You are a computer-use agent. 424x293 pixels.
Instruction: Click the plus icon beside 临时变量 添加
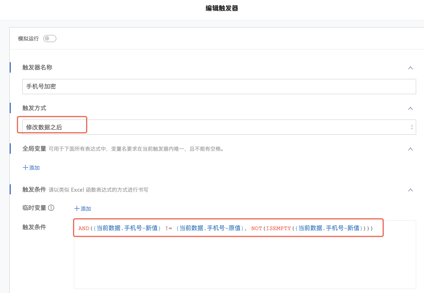tap(77, 209)
